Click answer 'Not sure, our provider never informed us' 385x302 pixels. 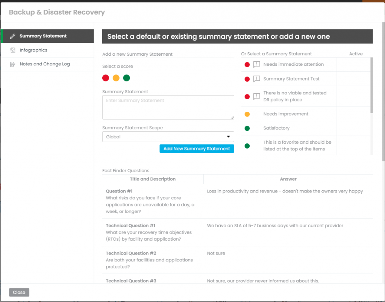tap(263, 281)
